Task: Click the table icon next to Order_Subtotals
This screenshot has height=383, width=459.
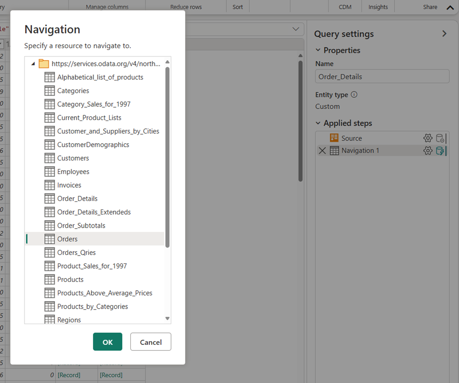Action: 49,225
